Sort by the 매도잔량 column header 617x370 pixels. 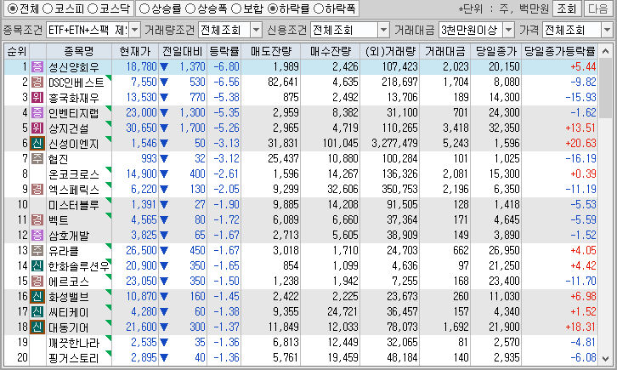[x=271, y=51]
